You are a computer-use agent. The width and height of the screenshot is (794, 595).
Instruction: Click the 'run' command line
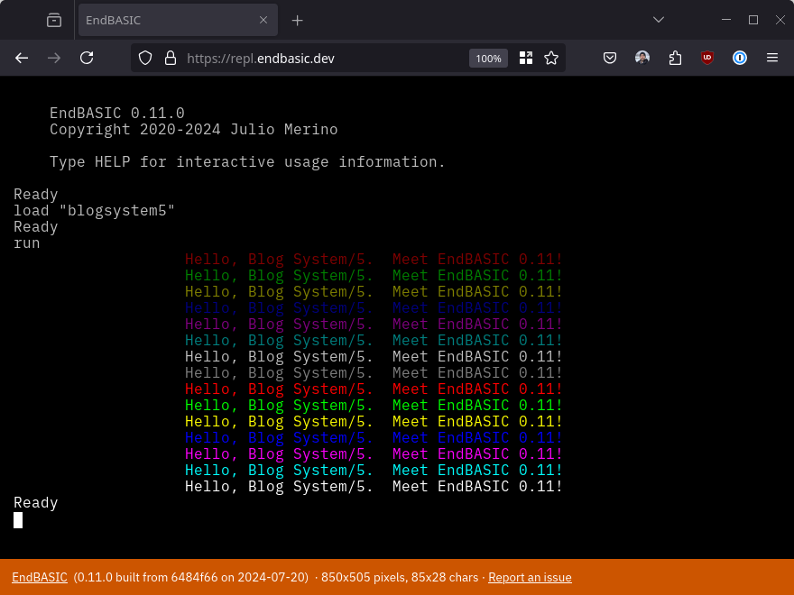[x=27, y=243]
